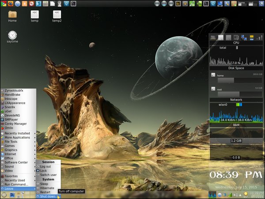Open the wrench system settings icon
The width and height of the screenshot is (265, 199).
coord(227,4)
